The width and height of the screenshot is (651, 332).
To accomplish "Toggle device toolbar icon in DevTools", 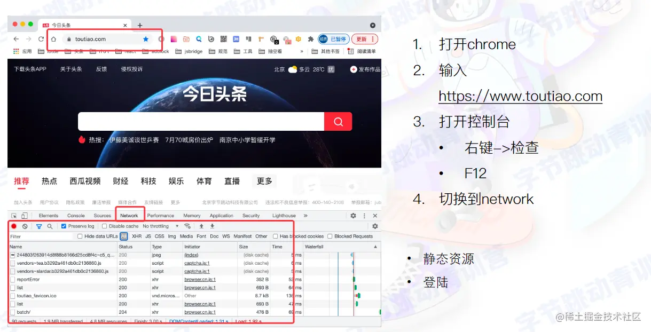I will point(24,216).
